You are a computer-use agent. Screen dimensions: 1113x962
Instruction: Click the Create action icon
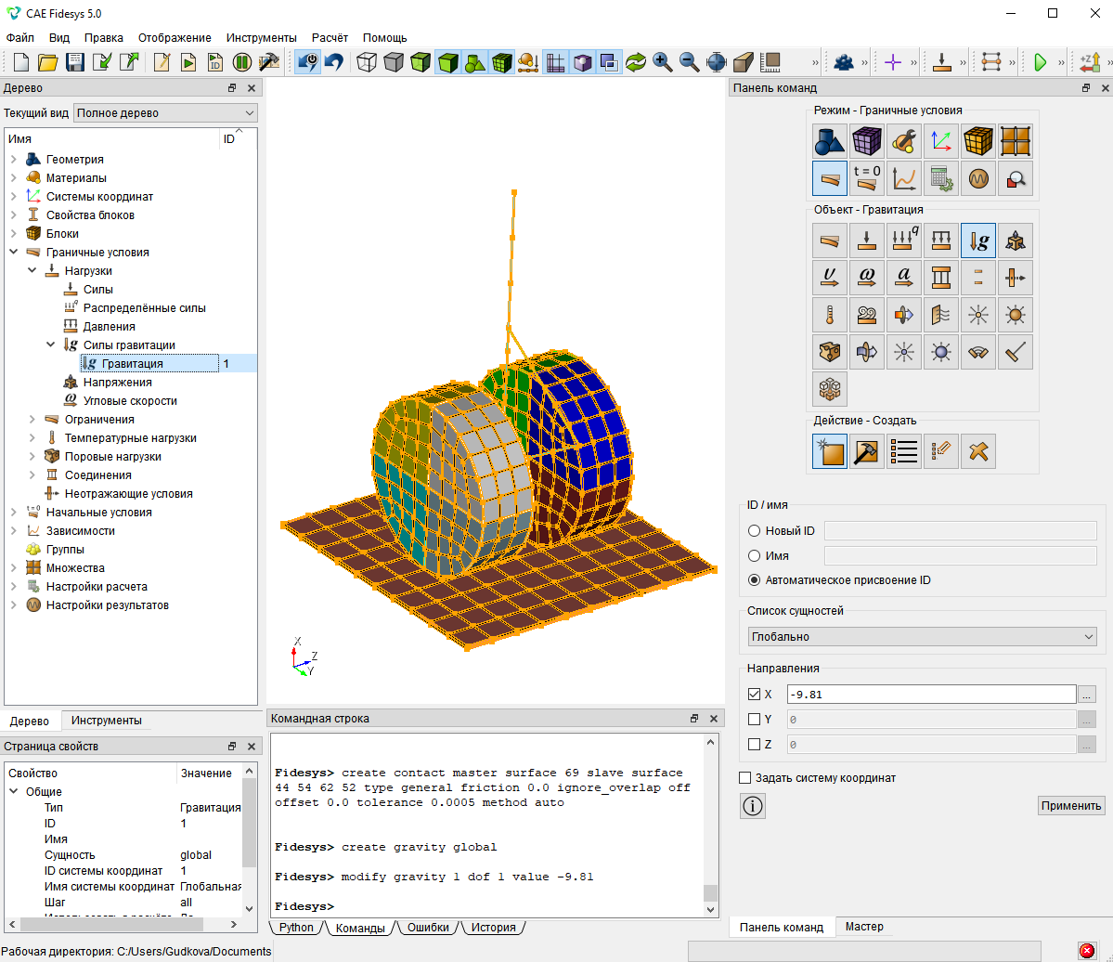tap(829, 451)
